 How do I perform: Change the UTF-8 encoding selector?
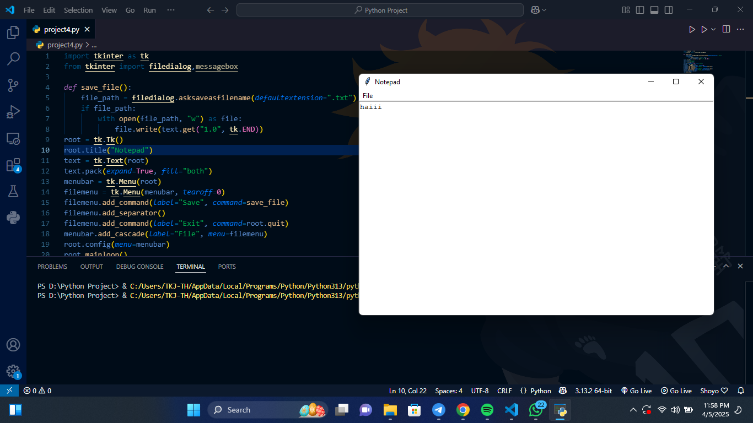click(x=480, y=391)
